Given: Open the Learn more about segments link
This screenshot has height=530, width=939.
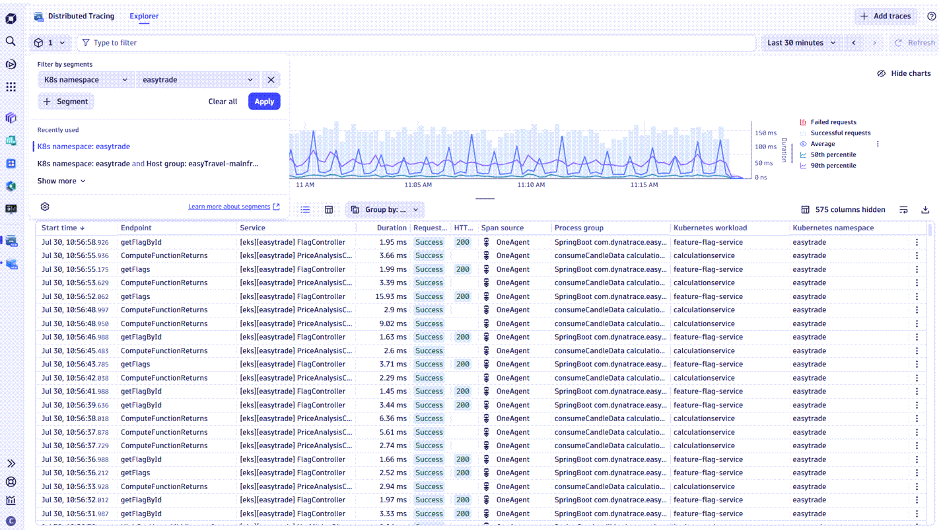Looking at the screenshot, I should coord(229,206).
